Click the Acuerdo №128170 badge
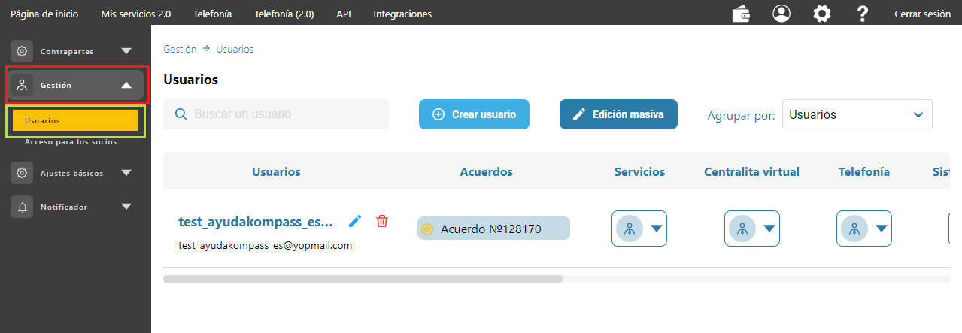The height and width of the screenshot is (333, 962). pos(493,229)
